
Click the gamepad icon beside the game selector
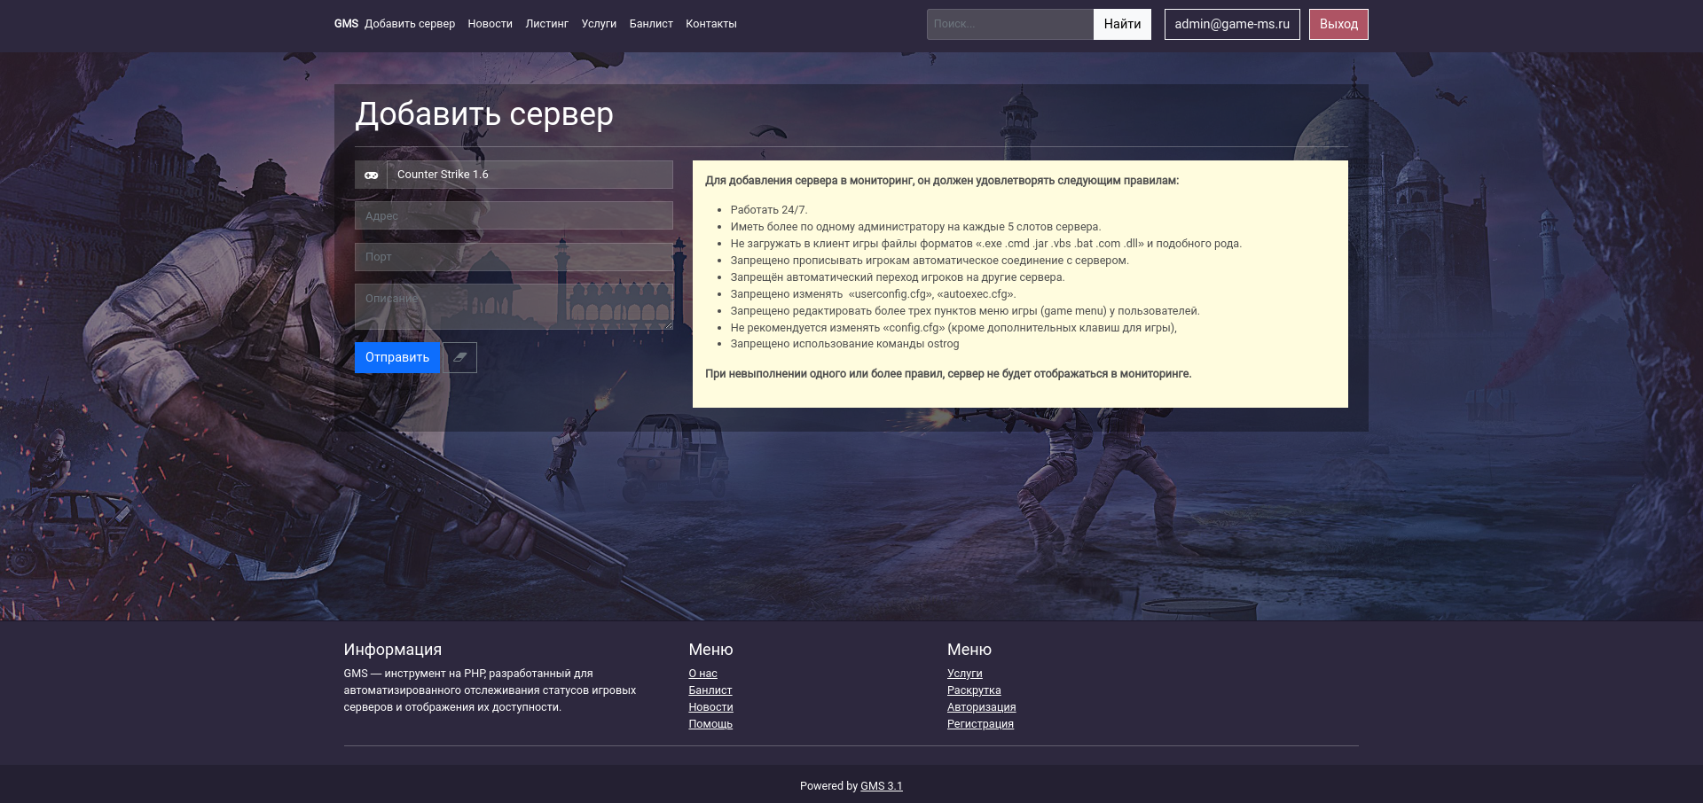point(371,175)
